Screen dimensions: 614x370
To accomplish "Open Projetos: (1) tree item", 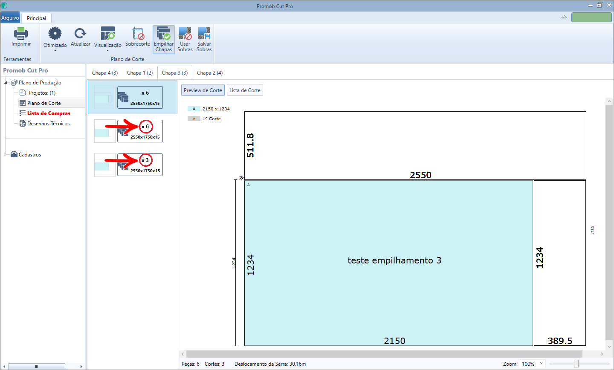I will 42,93.
